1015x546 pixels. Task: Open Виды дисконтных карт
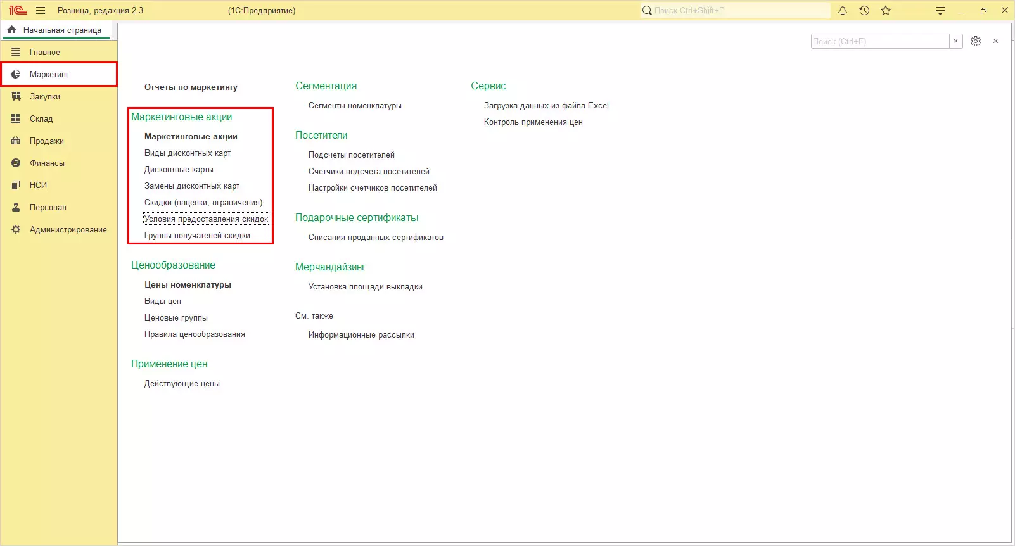(188, 153)
